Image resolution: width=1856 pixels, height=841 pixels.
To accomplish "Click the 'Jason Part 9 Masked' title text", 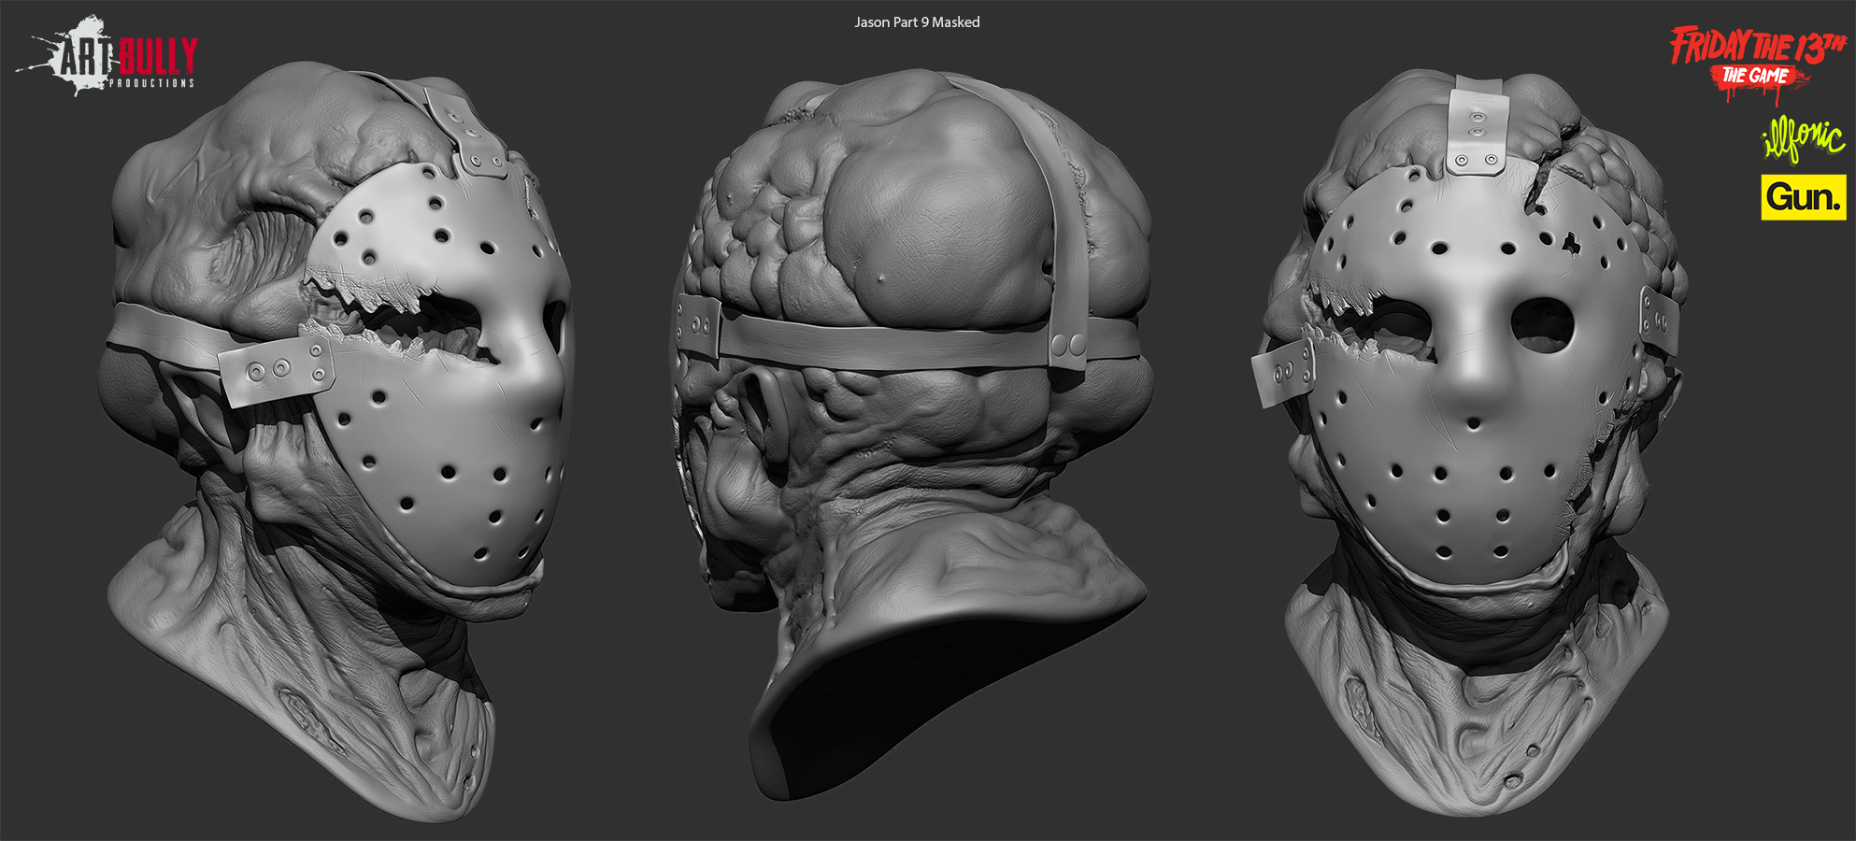I will click(x=917, y=21).
